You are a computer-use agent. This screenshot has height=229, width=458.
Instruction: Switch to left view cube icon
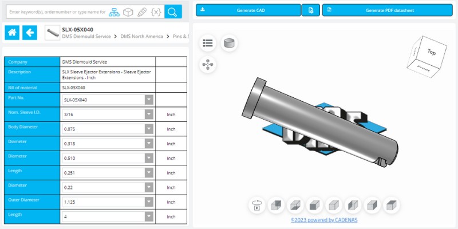click(353, 205)
